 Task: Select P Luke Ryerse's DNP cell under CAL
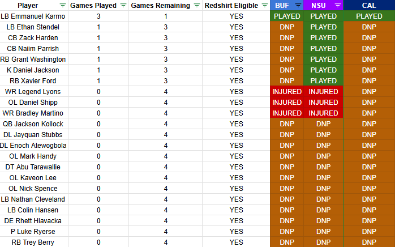tap(369, 232)
